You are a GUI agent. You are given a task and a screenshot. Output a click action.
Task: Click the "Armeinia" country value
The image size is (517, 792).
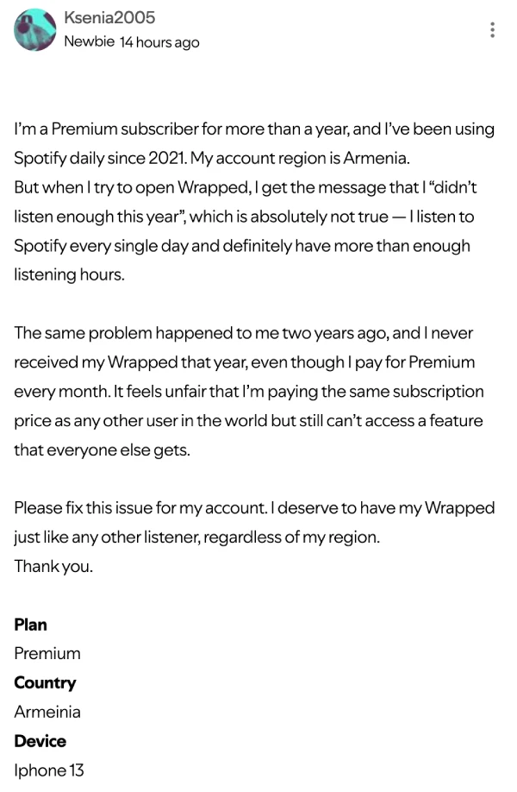47,712
